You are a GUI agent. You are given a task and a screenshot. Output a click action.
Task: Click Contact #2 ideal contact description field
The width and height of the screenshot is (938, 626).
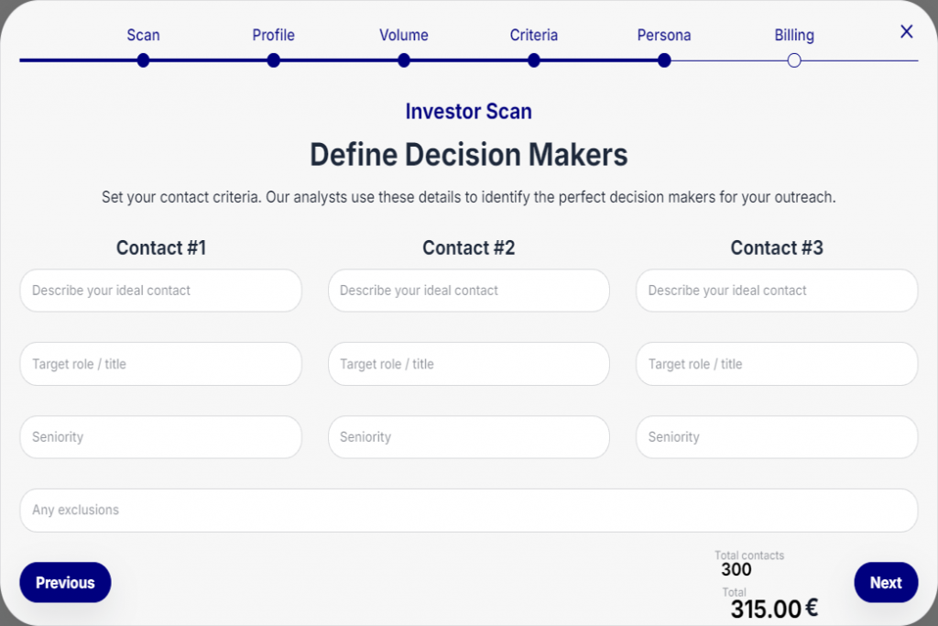(x=468, y=291)
